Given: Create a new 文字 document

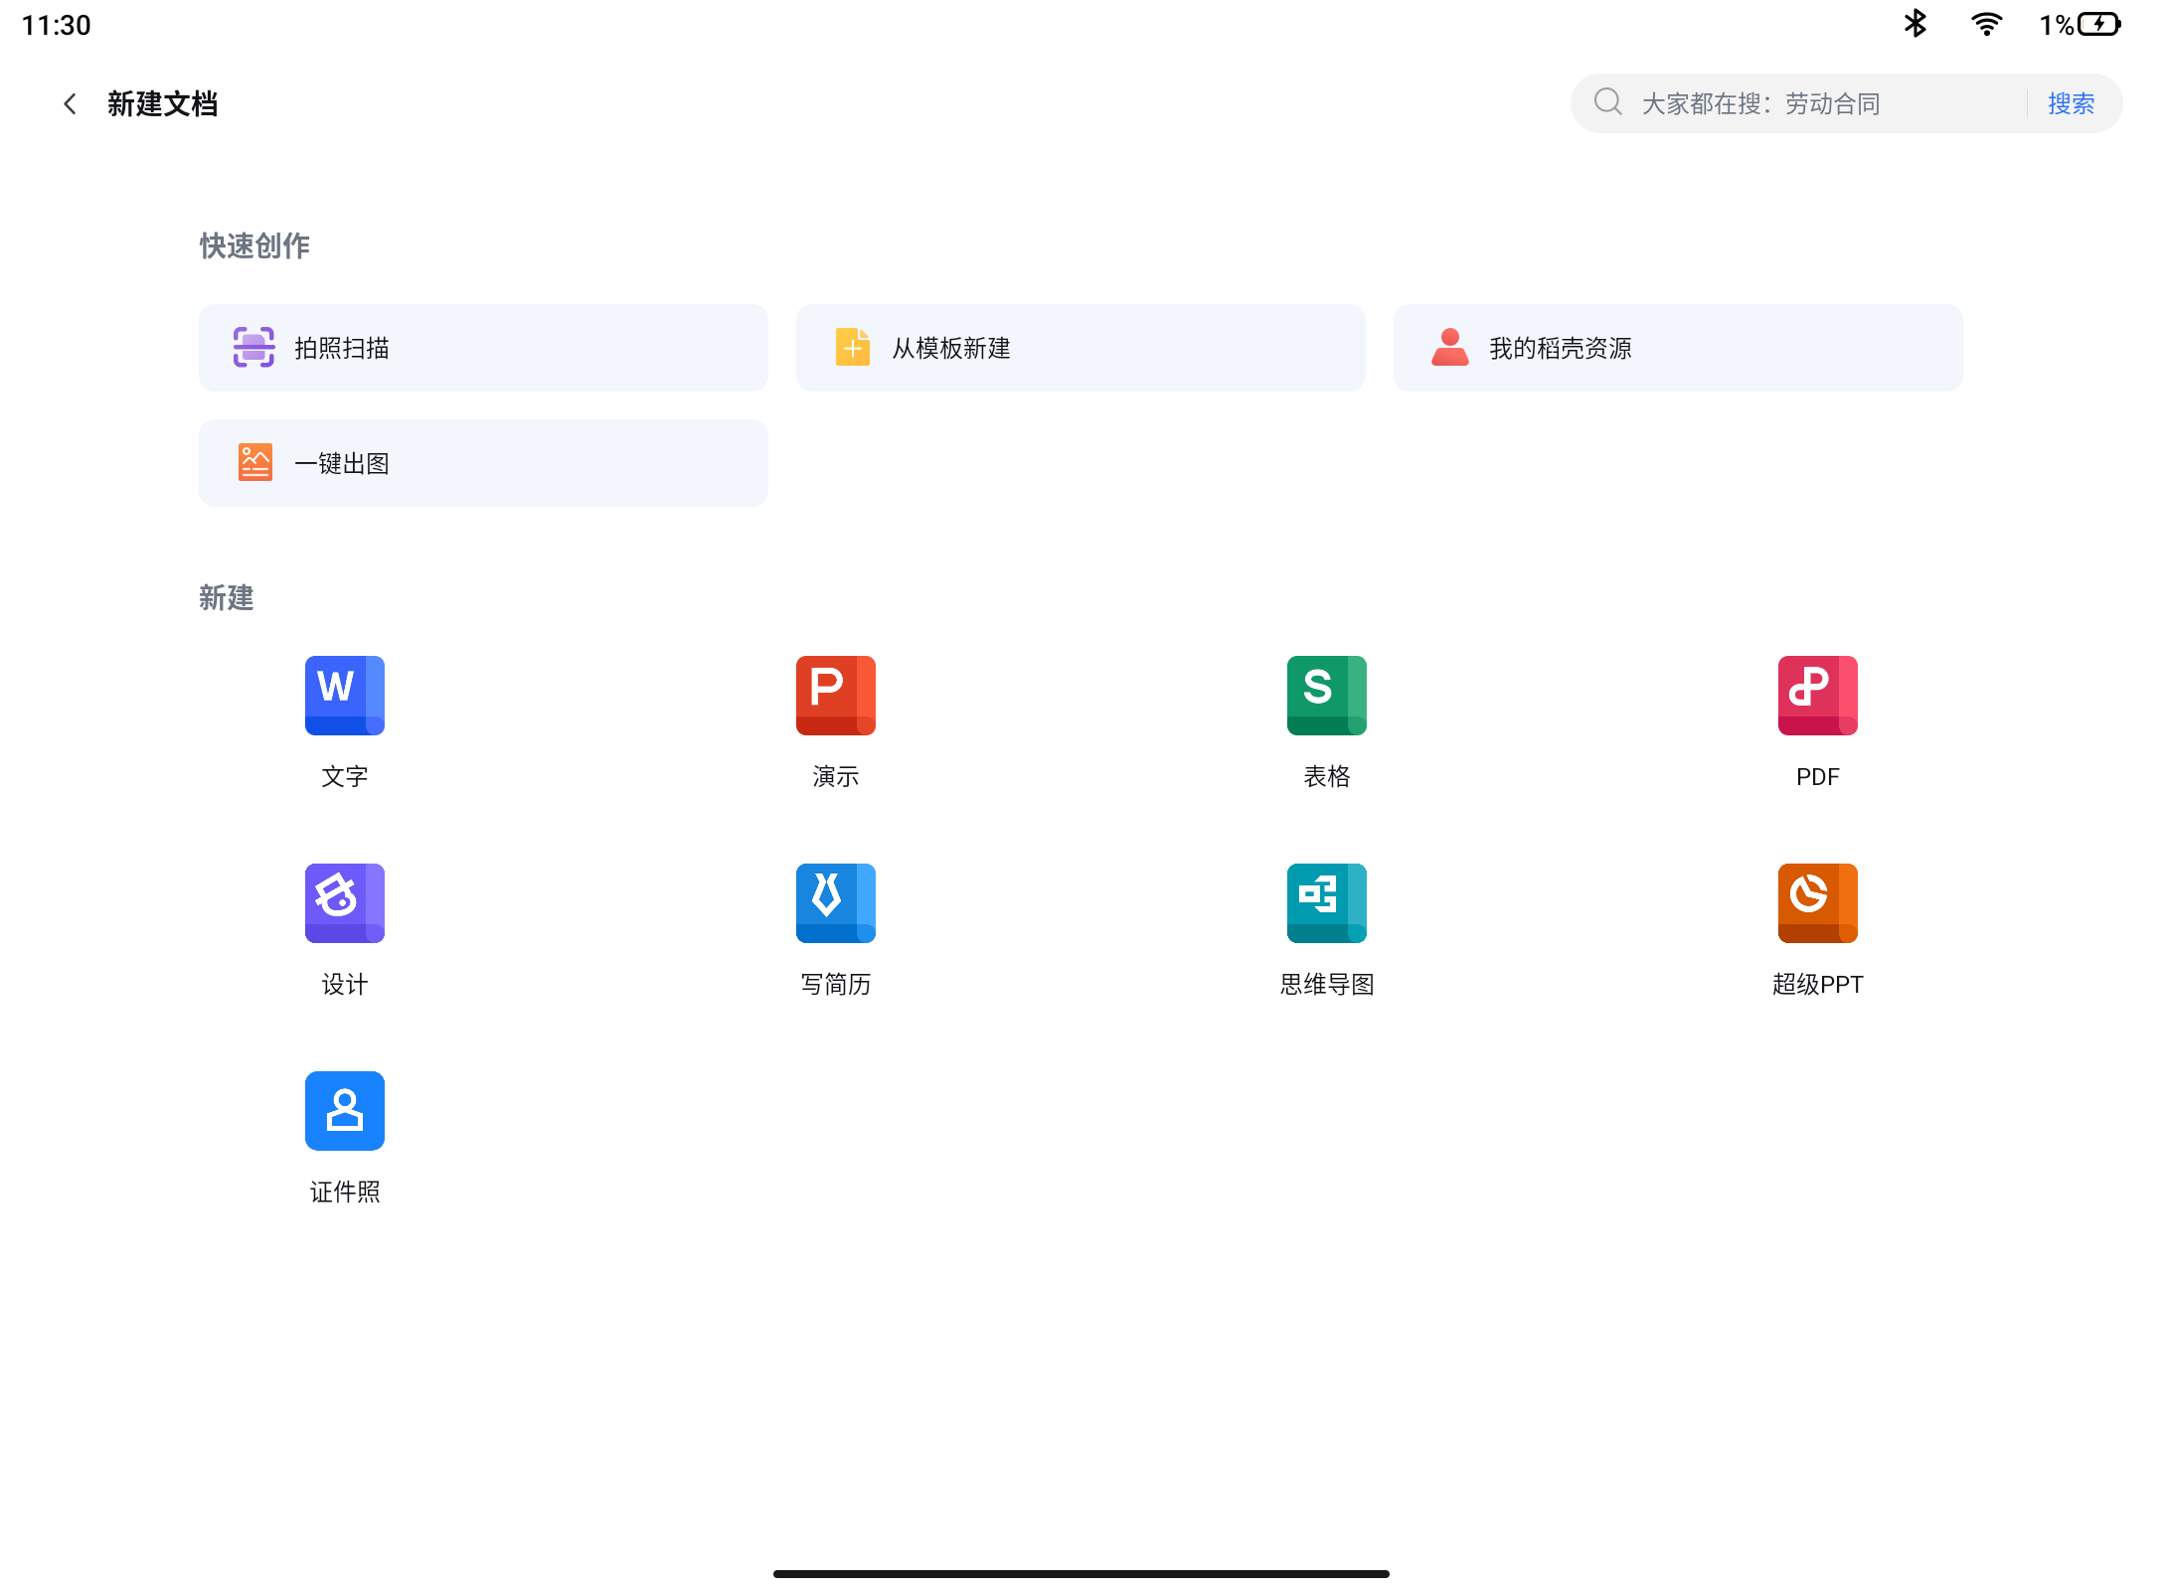Looking at the screenshot, I should [344, 696].
